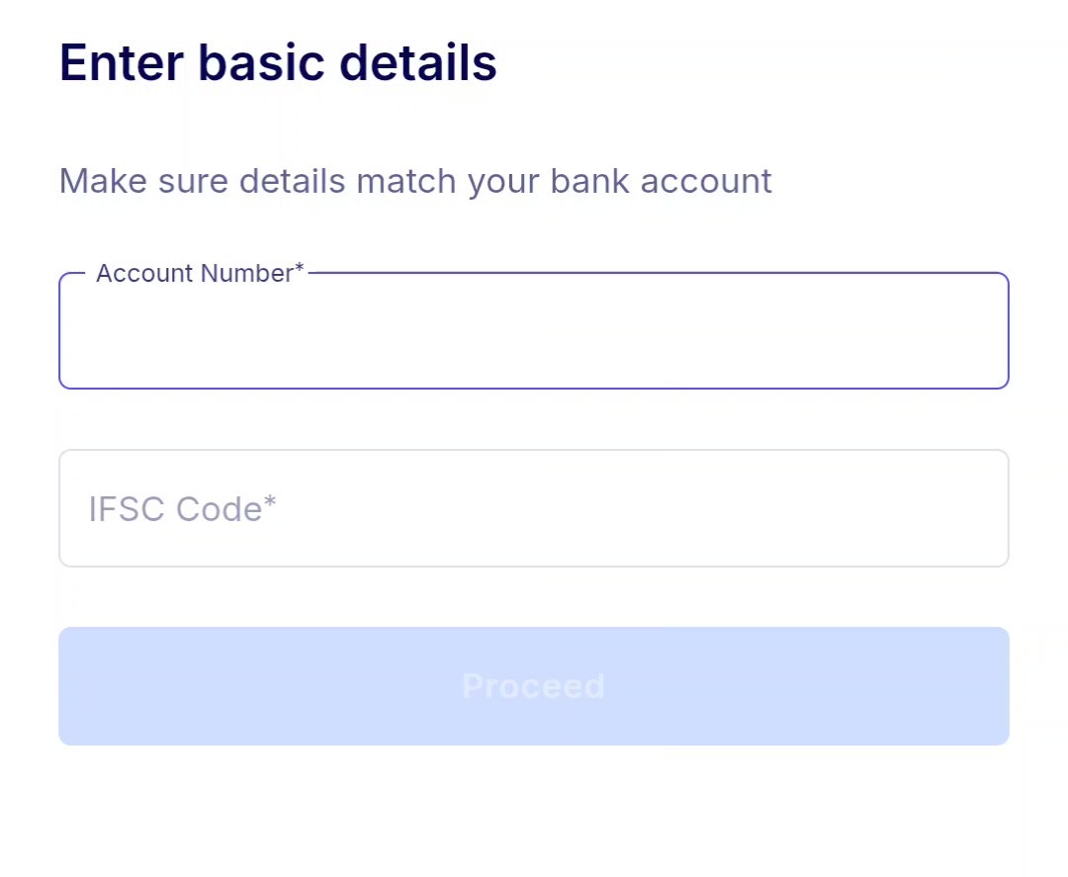The image size is (1068, 877).
Task: Click the floating Account Number label
Action: 200,274
